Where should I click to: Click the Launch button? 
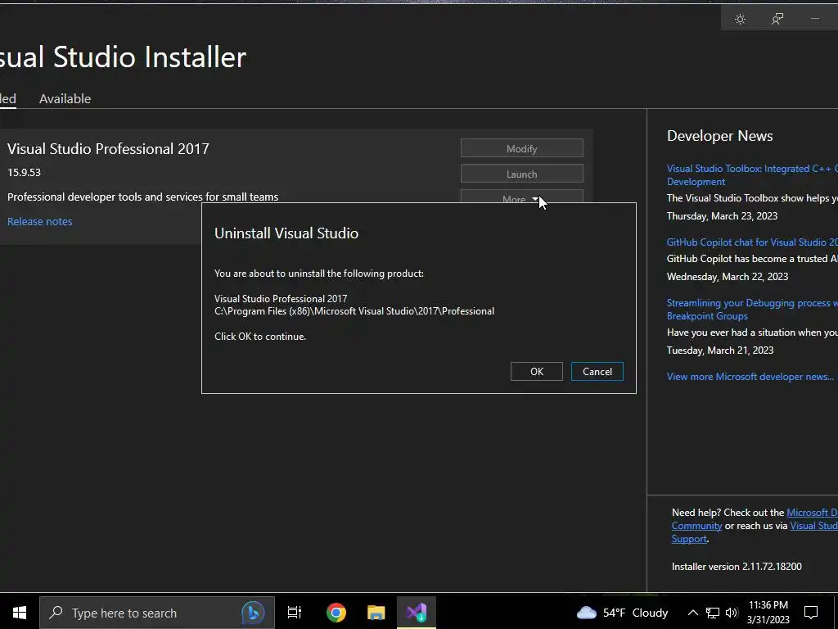(521, 174)
